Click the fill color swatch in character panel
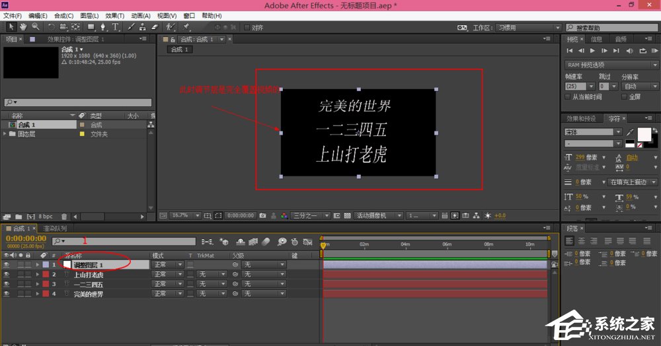 pos(643,133)
